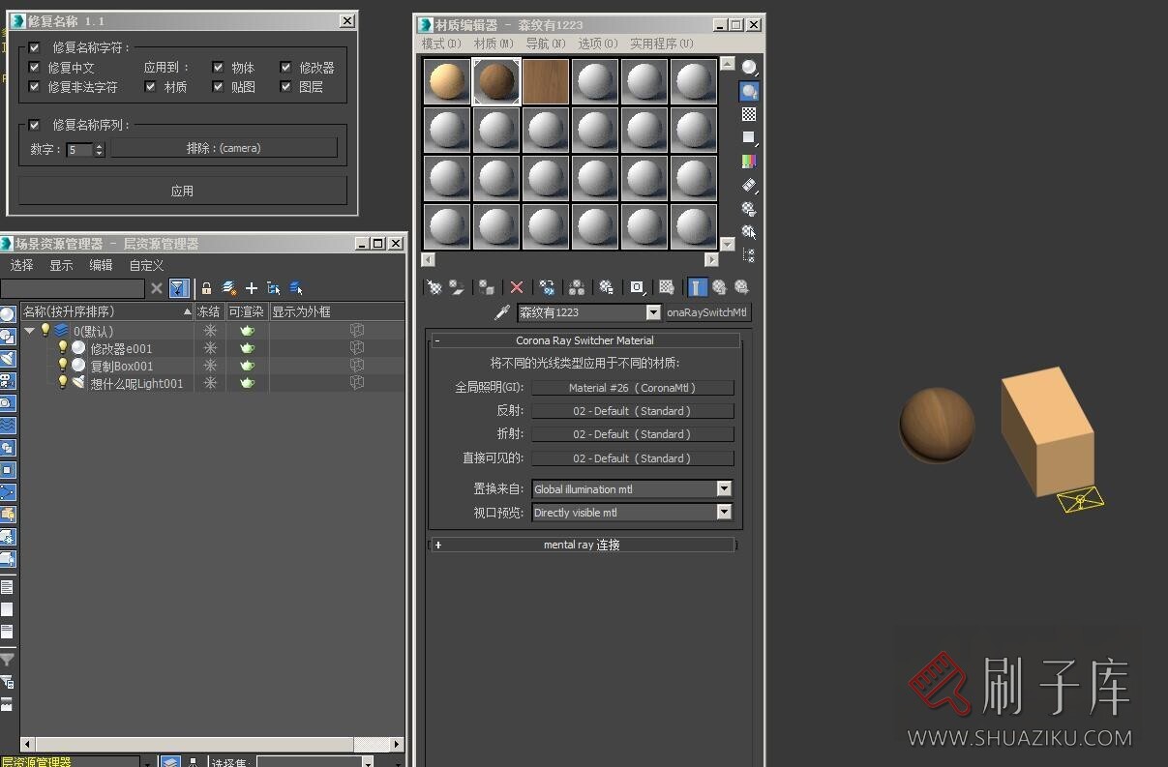Click the lock icon in scene explorer toolbar
Image resolution: width=1168 pixels, height=767 pixels.
206,288
